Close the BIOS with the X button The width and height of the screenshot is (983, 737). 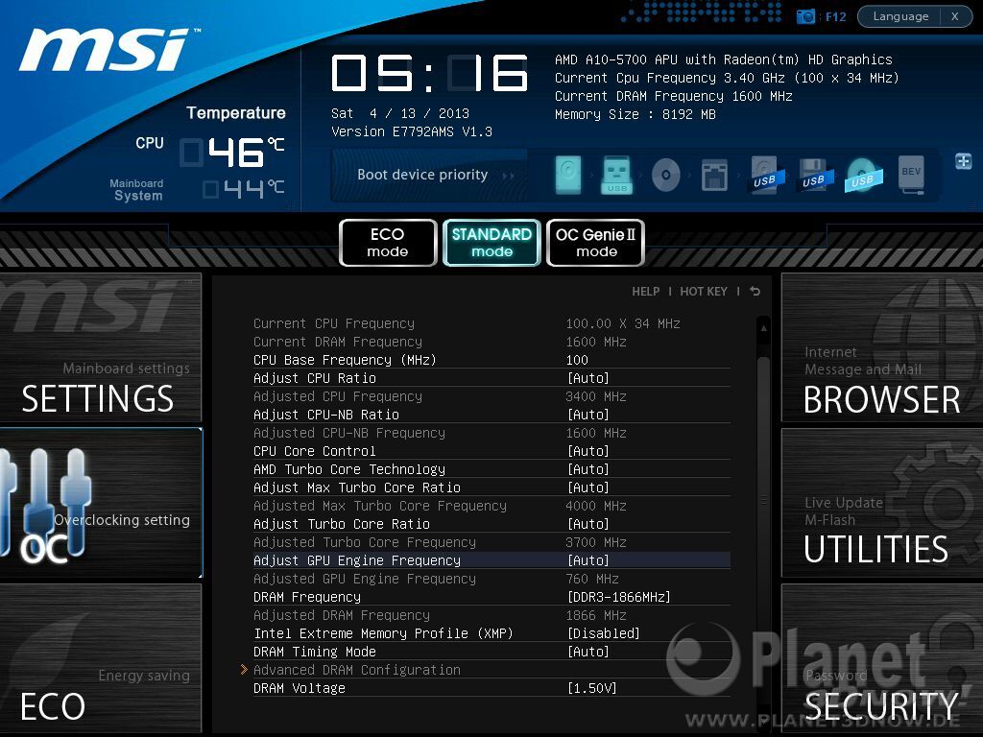click(955, 16)
